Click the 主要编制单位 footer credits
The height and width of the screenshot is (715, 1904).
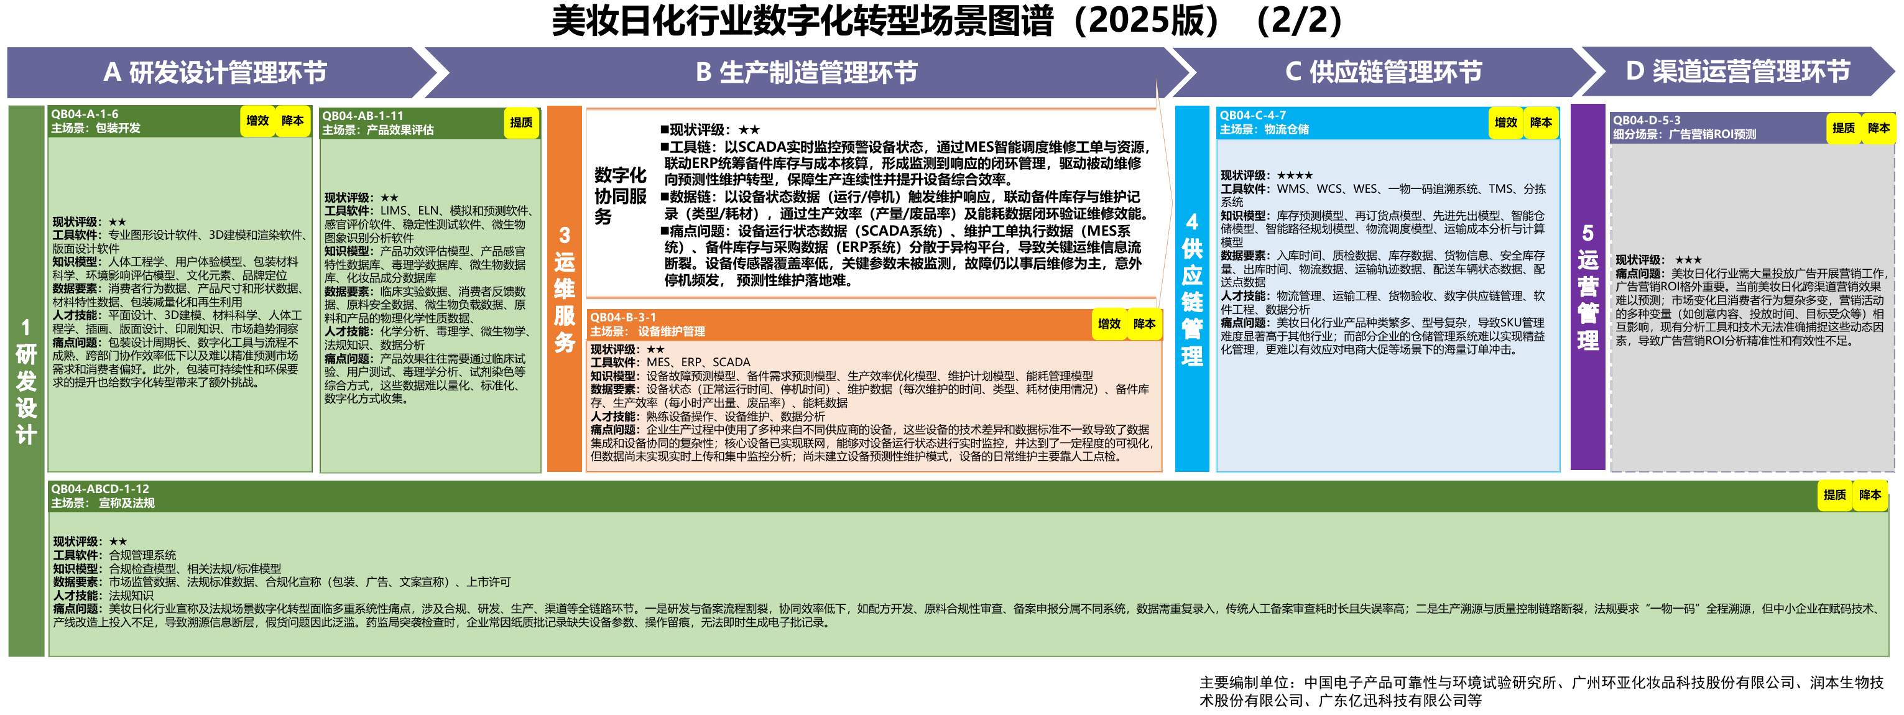(x=1541, y=691)
